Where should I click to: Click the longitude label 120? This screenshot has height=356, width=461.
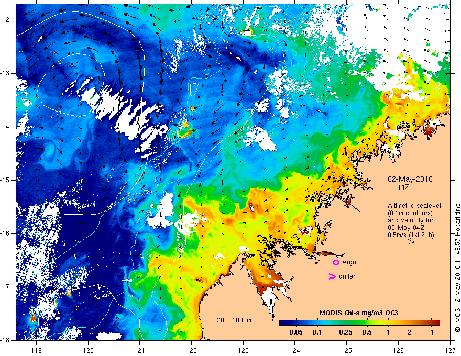tap(88, 351)
